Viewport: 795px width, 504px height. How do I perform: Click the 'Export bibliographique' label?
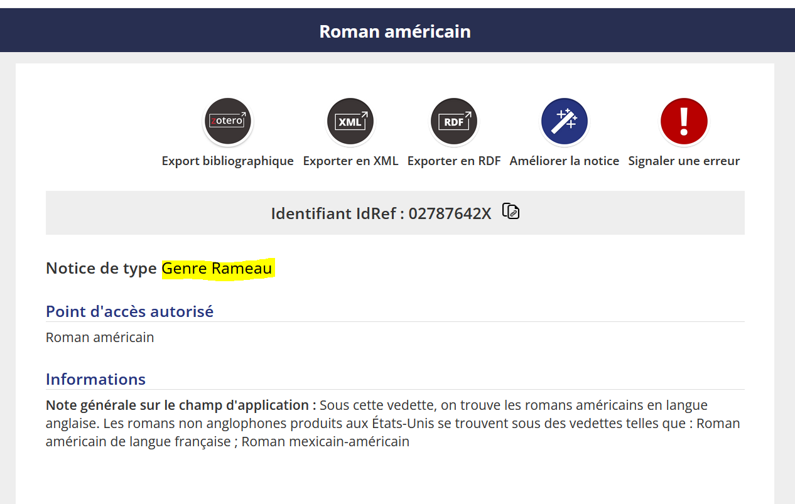coord(227,161)
